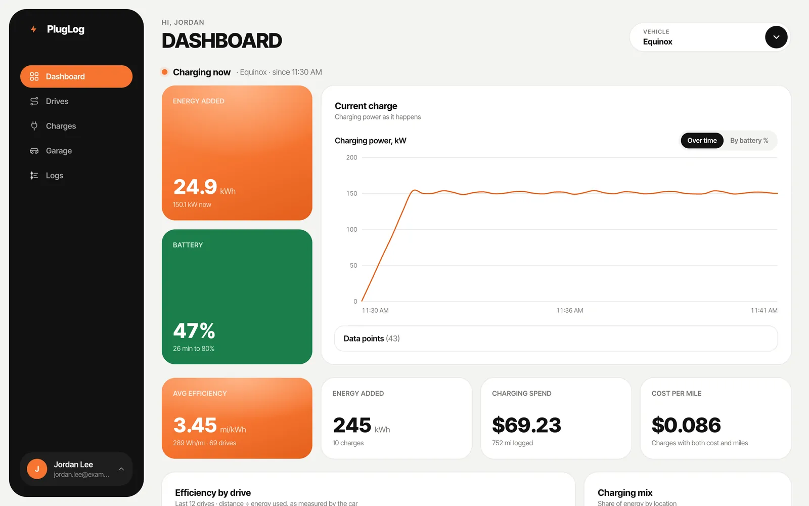Click the PlugLog lightning bolt logo
Viewport: 809px width, 506px height.
(33, 29)
